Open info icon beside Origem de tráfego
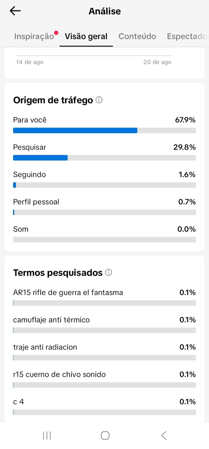 [99, 100]
